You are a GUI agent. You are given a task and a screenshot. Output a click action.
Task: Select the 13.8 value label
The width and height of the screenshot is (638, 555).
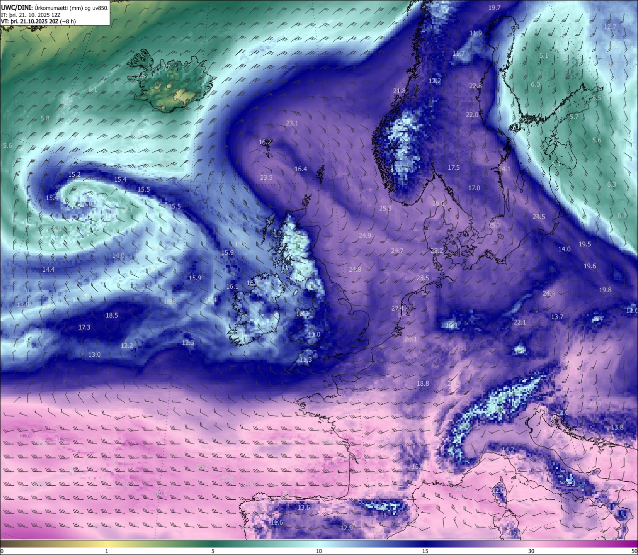click(617, 427)
